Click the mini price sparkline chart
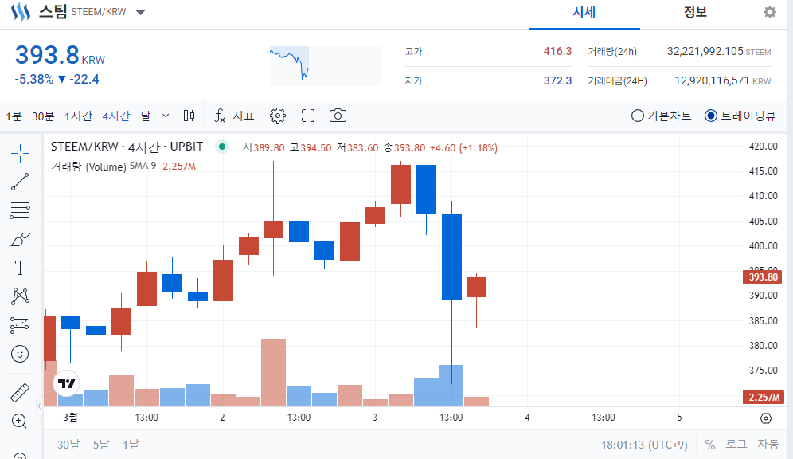 pos(325,66)
